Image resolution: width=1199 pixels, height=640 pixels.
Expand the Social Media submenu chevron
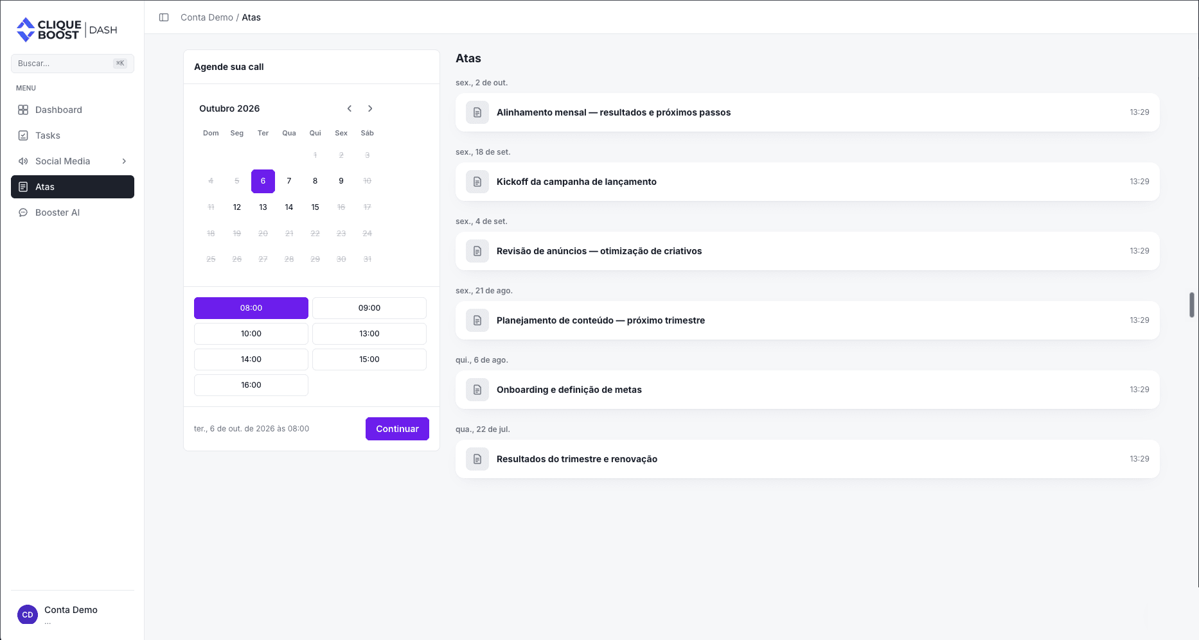[124, 161]
